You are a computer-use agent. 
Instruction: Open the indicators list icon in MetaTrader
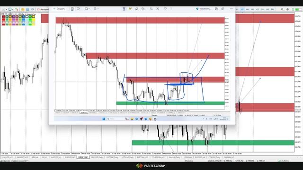(17, 9)
